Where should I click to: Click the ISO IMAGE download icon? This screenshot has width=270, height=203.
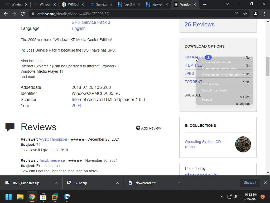click(x=208, y=57)
